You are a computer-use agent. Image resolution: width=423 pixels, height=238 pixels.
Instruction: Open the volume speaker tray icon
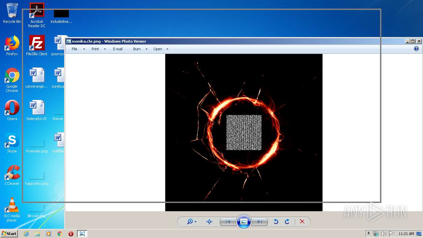pos(384,234)
